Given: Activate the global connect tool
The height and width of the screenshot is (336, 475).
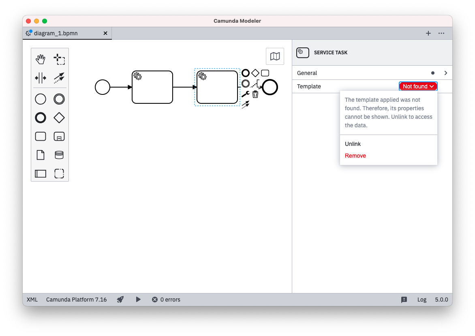Looking at the screenshot, I should (59, 78).
